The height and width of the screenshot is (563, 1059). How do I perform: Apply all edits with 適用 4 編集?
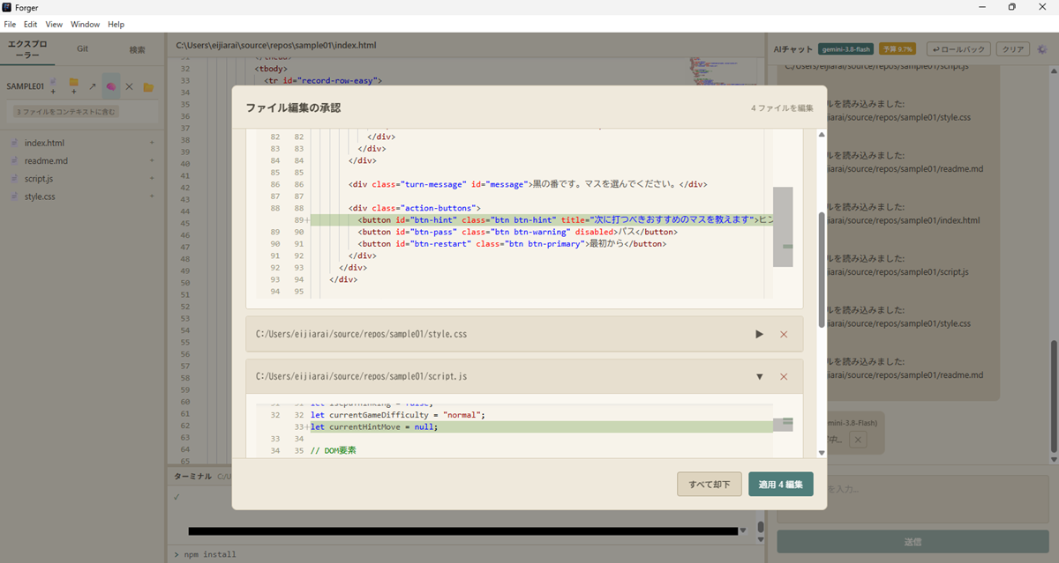781,485
